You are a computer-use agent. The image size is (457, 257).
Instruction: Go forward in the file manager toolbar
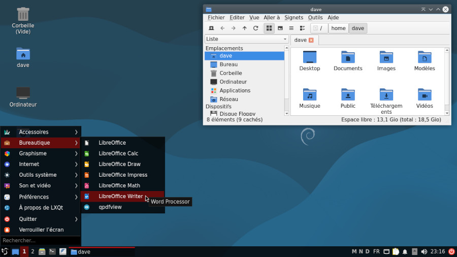(234, 28)
